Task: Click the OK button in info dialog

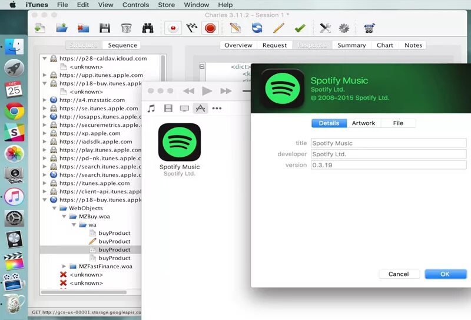Action: [x=445, y=274]
